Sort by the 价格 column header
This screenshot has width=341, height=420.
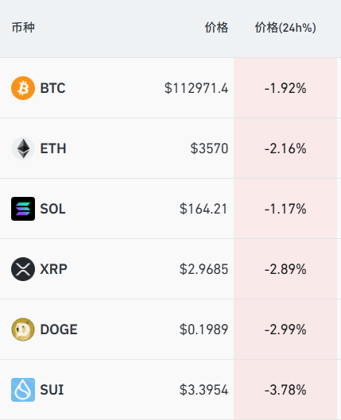tap(216, 28)
